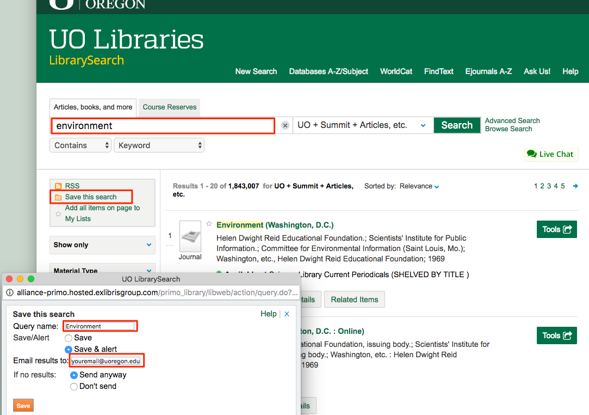Go to next results page arrow

tap(575, 186)
